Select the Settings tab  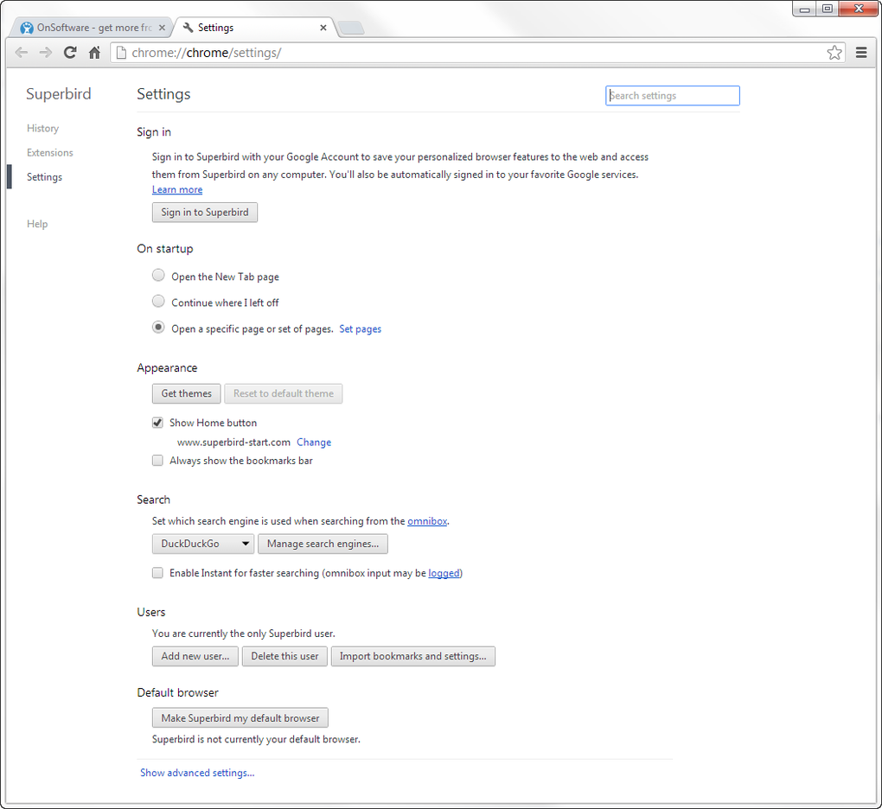click(254, 28)
